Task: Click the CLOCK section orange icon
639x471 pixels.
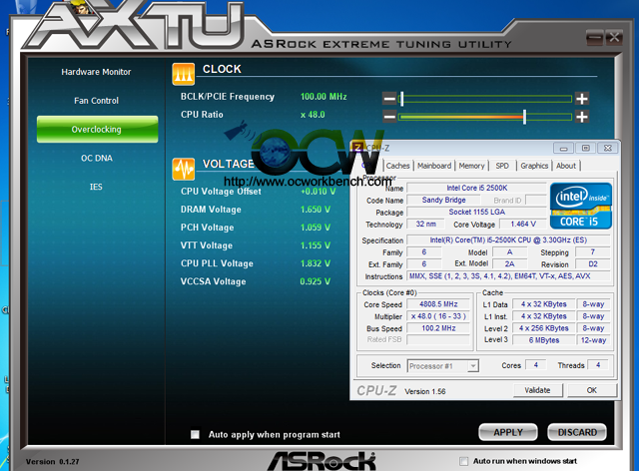Action: (184, 74)
